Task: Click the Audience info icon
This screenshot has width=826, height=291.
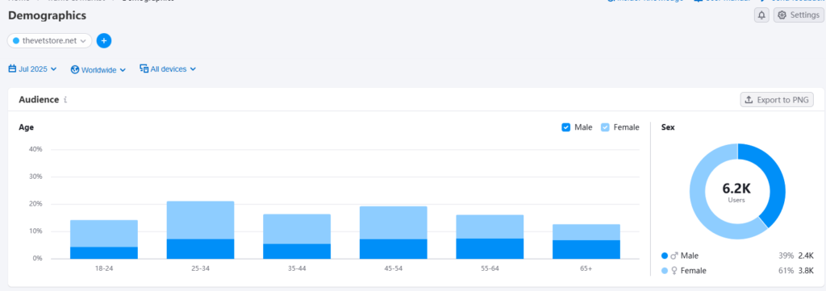Action: pos(65,99)
